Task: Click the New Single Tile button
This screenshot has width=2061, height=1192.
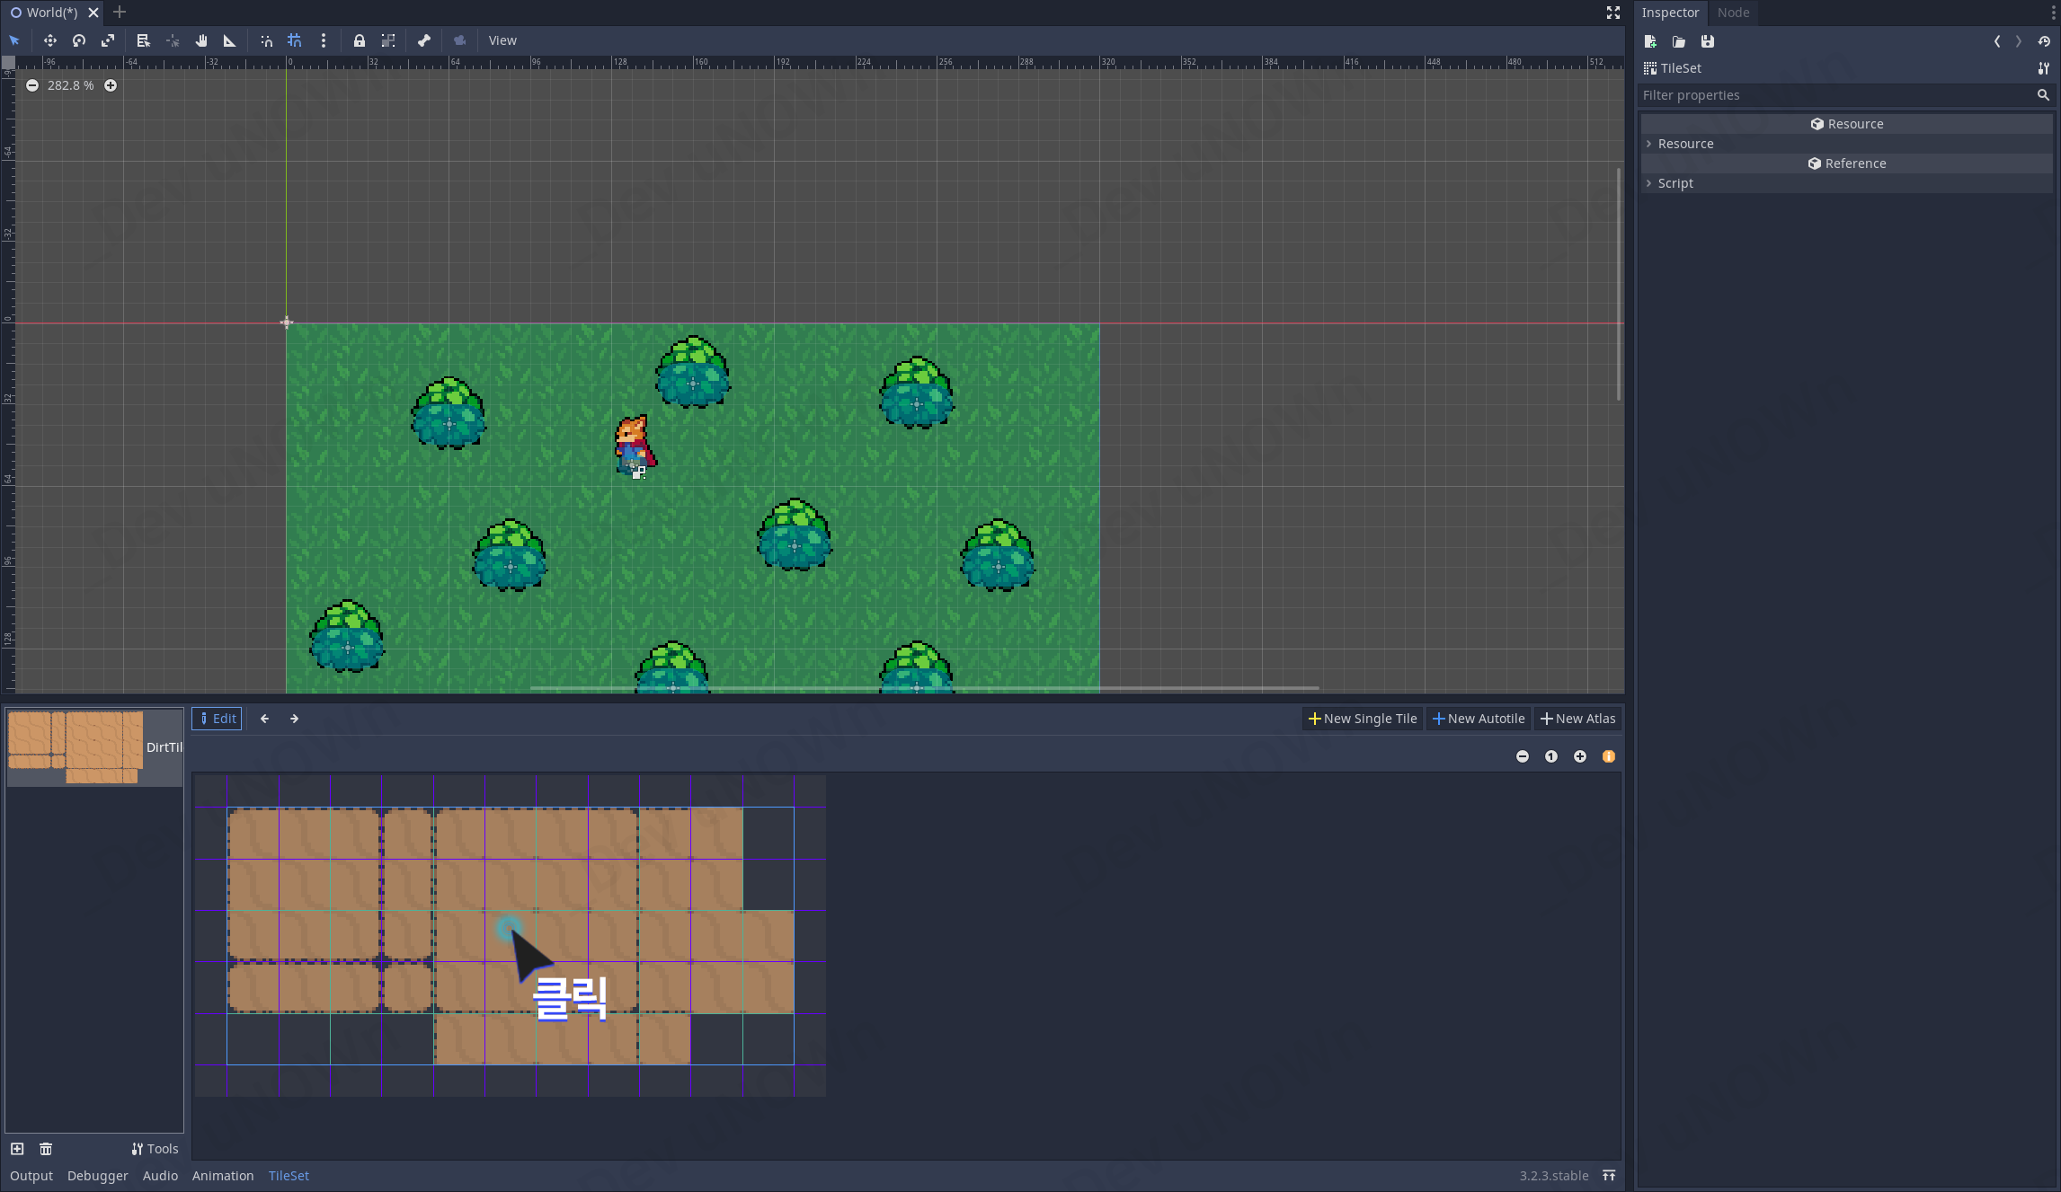Action: click(1363, 719)
